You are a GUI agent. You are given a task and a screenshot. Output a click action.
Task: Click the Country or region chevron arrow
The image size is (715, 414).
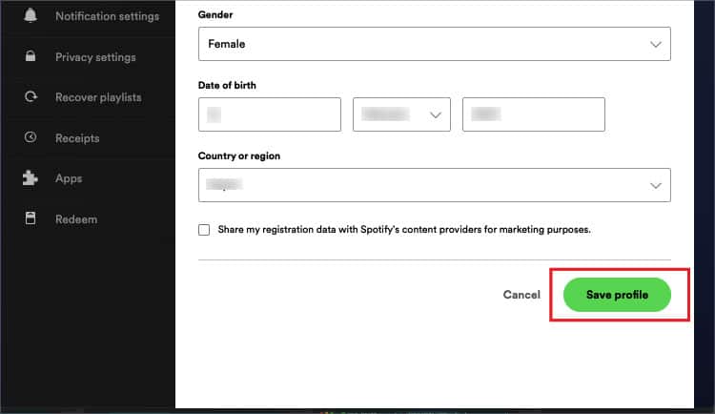point(656,186)
